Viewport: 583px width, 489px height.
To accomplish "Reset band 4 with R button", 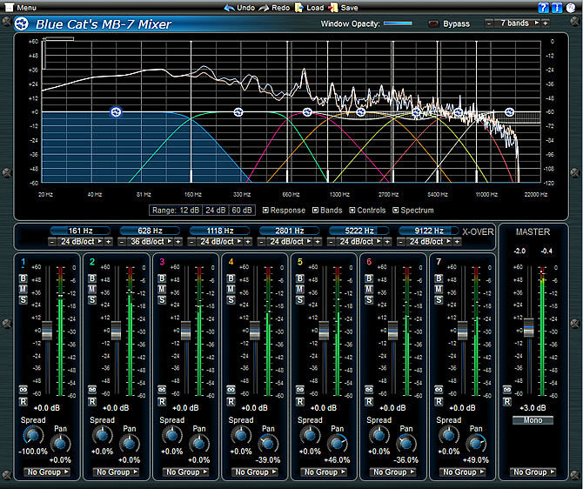I will point(231,402).
